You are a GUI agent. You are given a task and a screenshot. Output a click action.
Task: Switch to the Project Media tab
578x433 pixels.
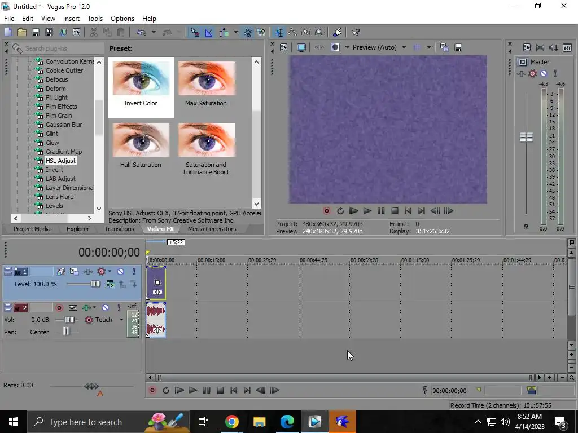(x=32, y=229)
